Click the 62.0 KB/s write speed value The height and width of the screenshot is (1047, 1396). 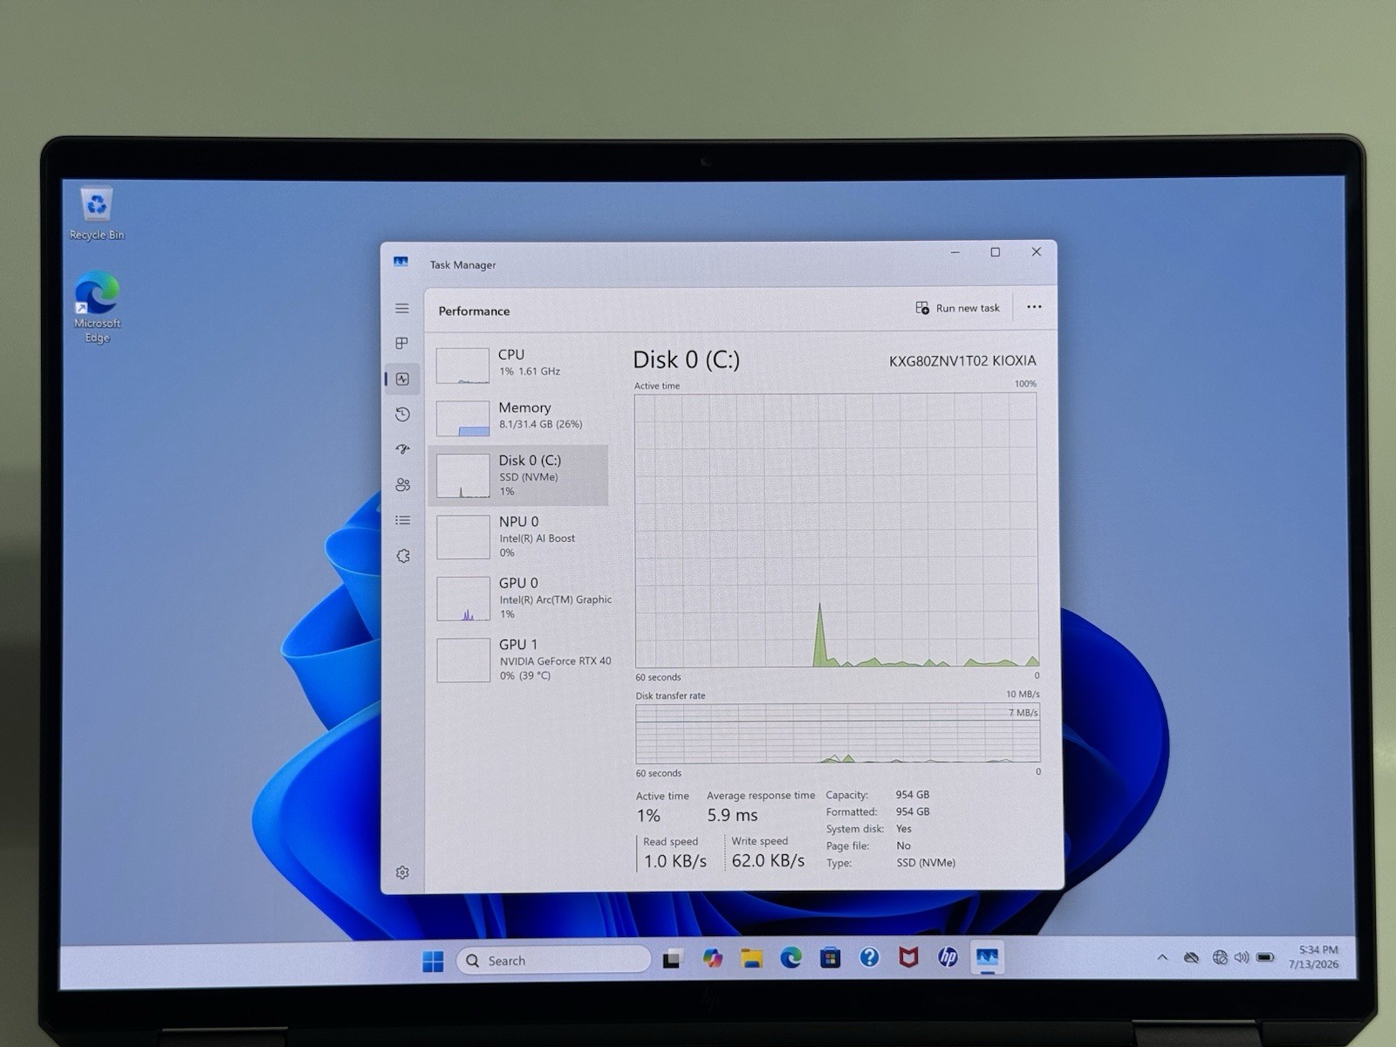click(x=768, y=861)
